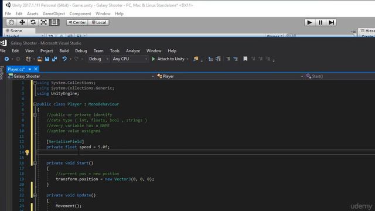Open Visual Studio's Analyze menu

click(133, 51)
